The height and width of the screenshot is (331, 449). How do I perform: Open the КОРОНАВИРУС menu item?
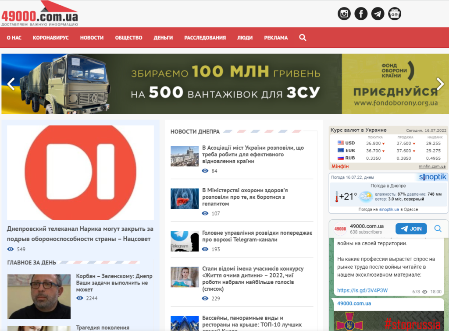coord(51,38)
